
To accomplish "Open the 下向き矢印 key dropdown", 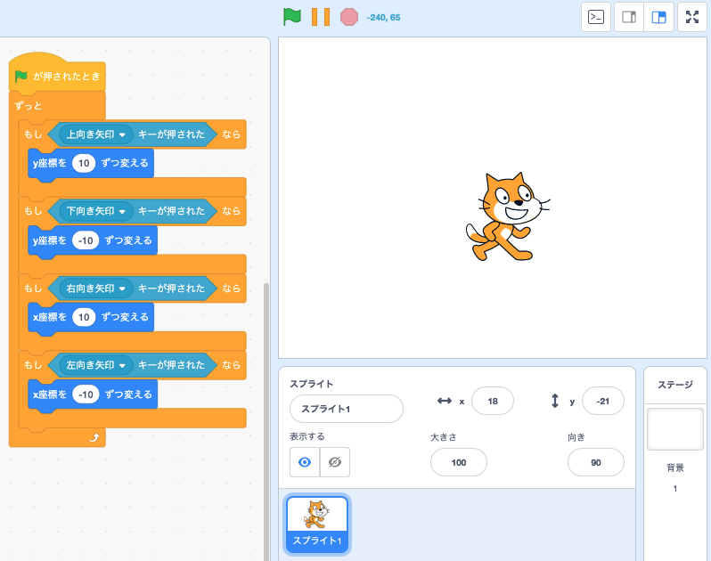I will click(x=95, y=211).
